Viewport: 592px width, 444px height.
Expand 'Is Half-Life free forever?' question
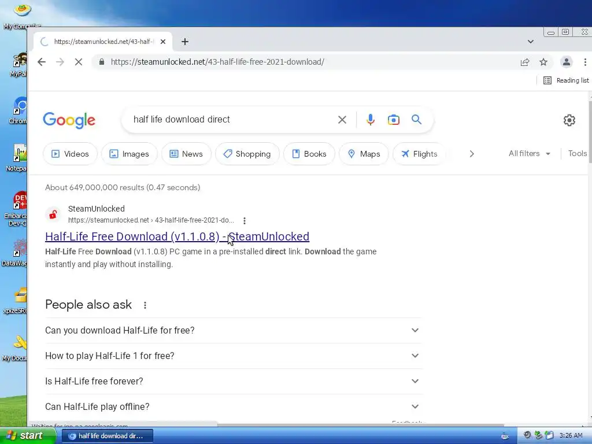(x=233, y=381)
